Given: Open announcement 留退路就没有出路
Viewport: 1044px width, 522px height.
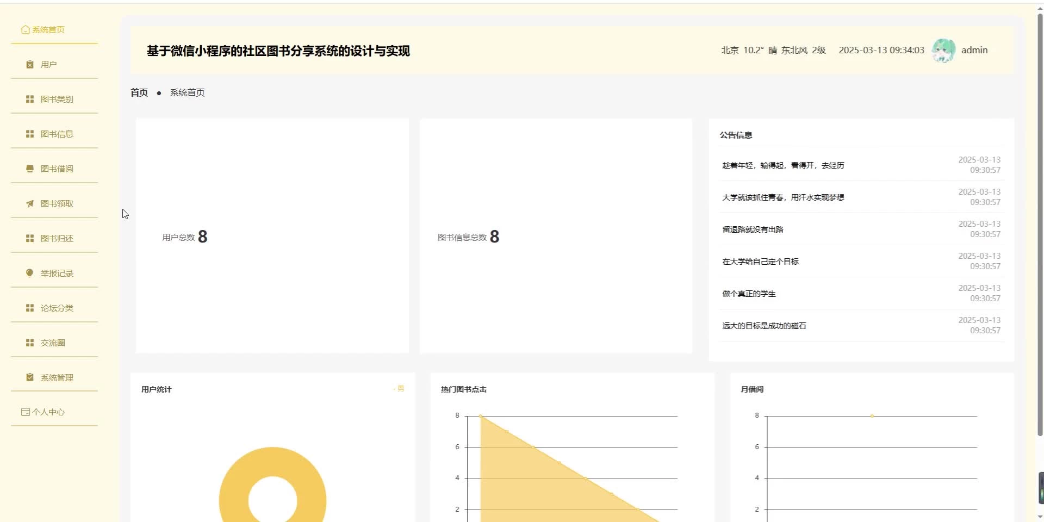Looking at the screenshot, I should (x=753, y=229).
